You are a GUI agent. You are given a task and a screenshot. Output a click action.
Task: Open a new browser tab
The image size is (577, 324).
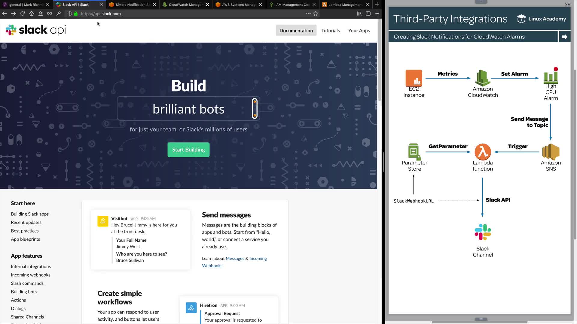click(x=377, y=4)
